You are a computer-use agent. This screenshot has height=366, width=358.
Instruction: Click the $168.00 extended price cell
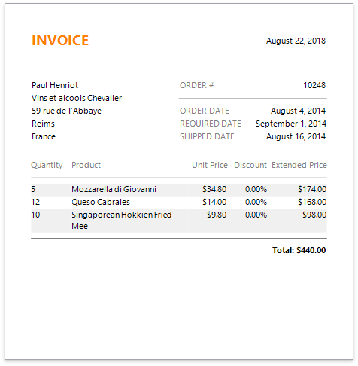(312, 202)
